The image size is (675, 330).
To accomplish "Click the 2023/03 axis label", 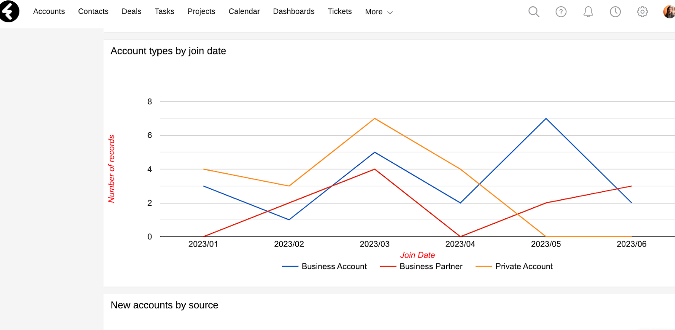I will (375, 244).
